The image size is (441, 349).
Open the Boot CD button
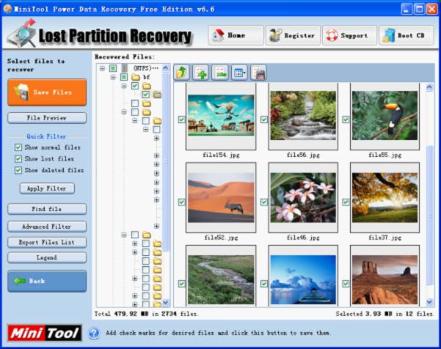click(406, 35)
